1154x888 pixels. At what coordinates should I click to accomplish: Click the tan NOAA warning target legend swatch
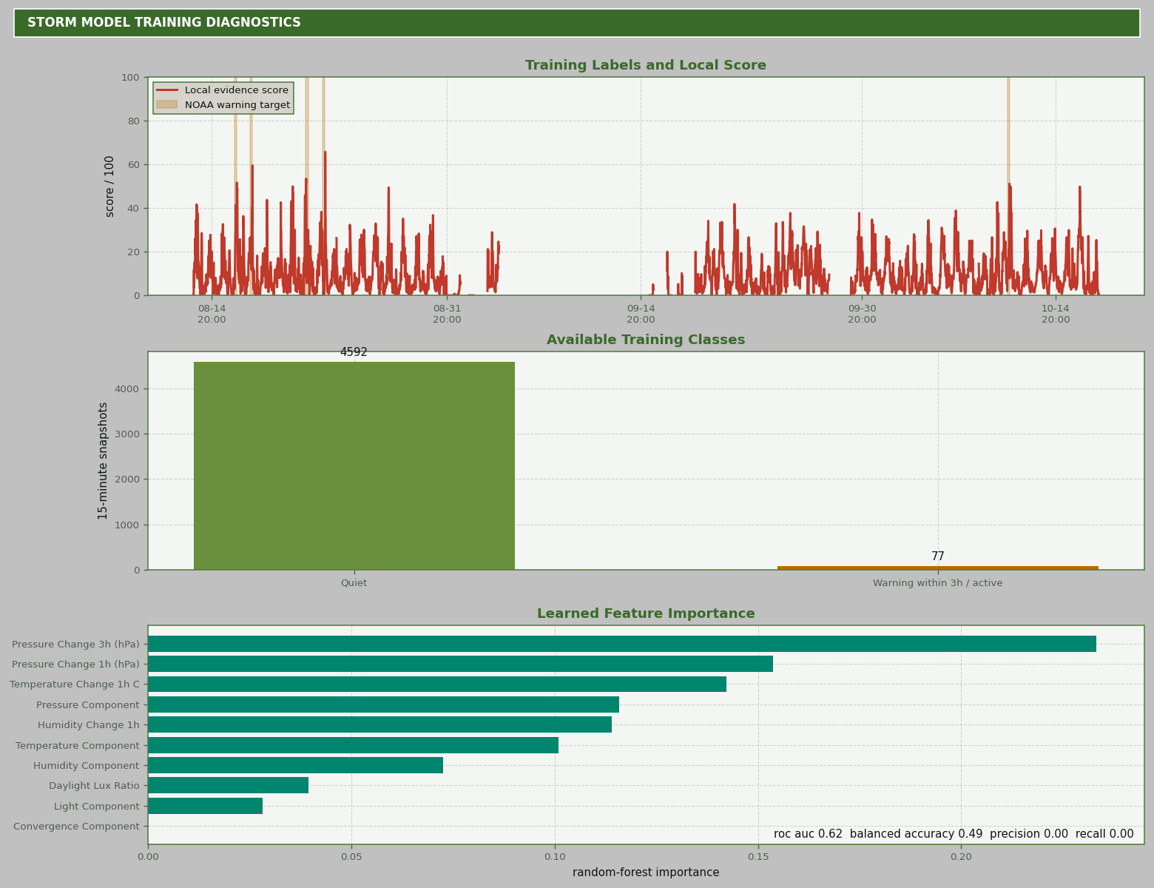click(x=167, y=105)
